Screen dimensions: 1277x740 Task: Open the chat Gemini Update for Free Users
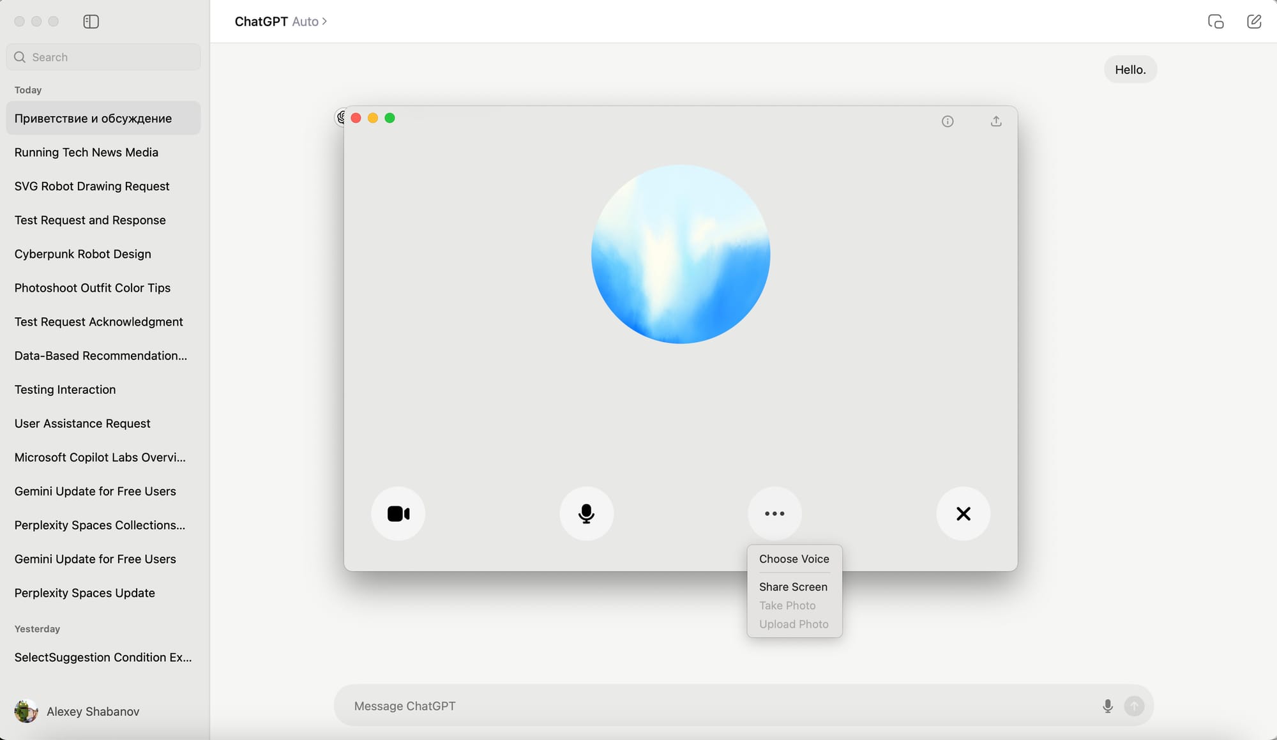point(95,491)
